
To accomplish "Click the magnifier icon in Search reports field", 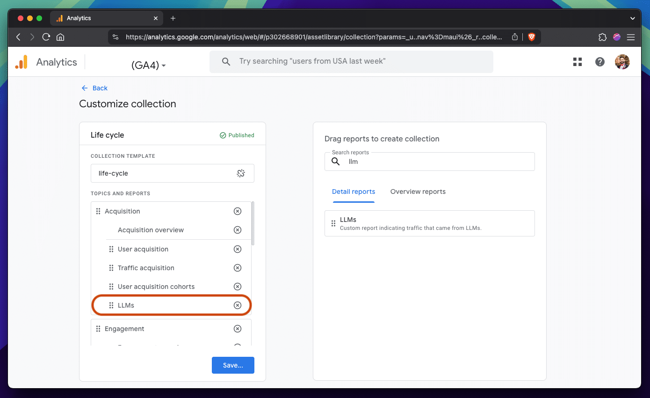I will pos(335,162).
